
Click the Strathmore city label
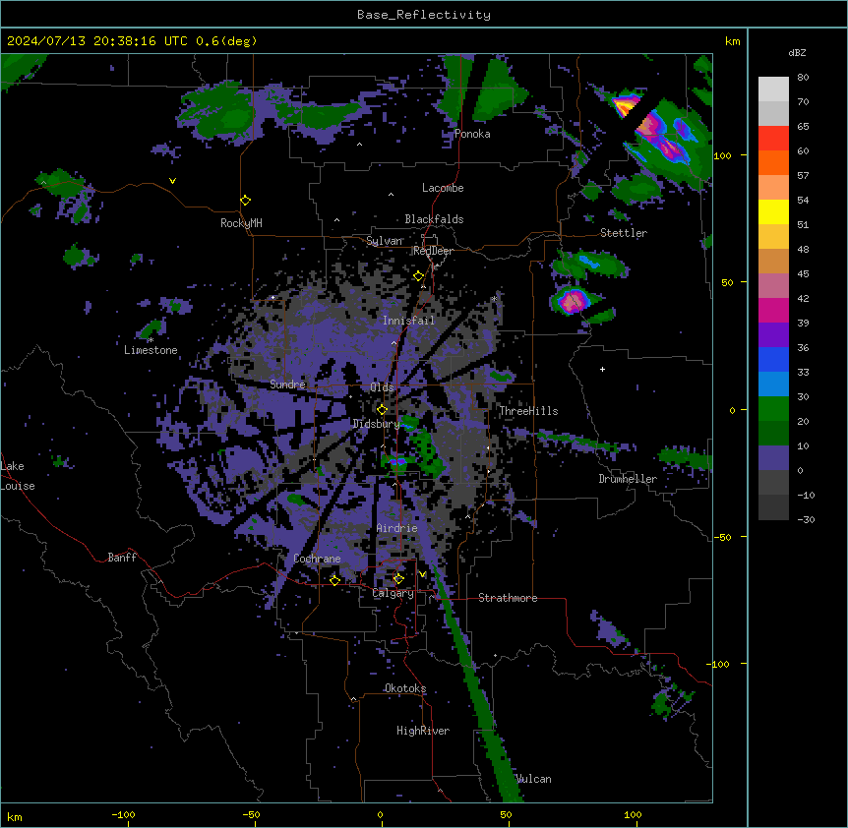tap(508, 598)
